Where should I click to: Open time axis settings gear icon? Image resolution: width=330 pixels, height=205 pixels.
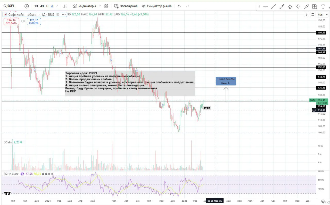coord(323,201)
